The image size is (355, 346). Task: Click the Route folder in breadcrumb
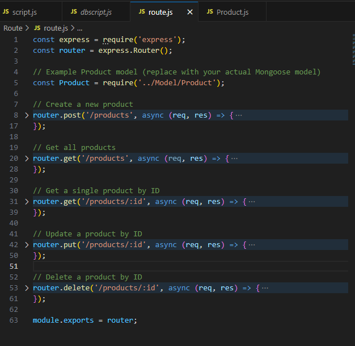point(13,28)
